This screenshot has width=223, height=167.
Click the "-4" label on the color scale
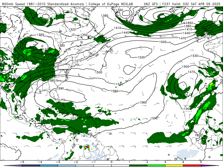click(x=40, y=162)
